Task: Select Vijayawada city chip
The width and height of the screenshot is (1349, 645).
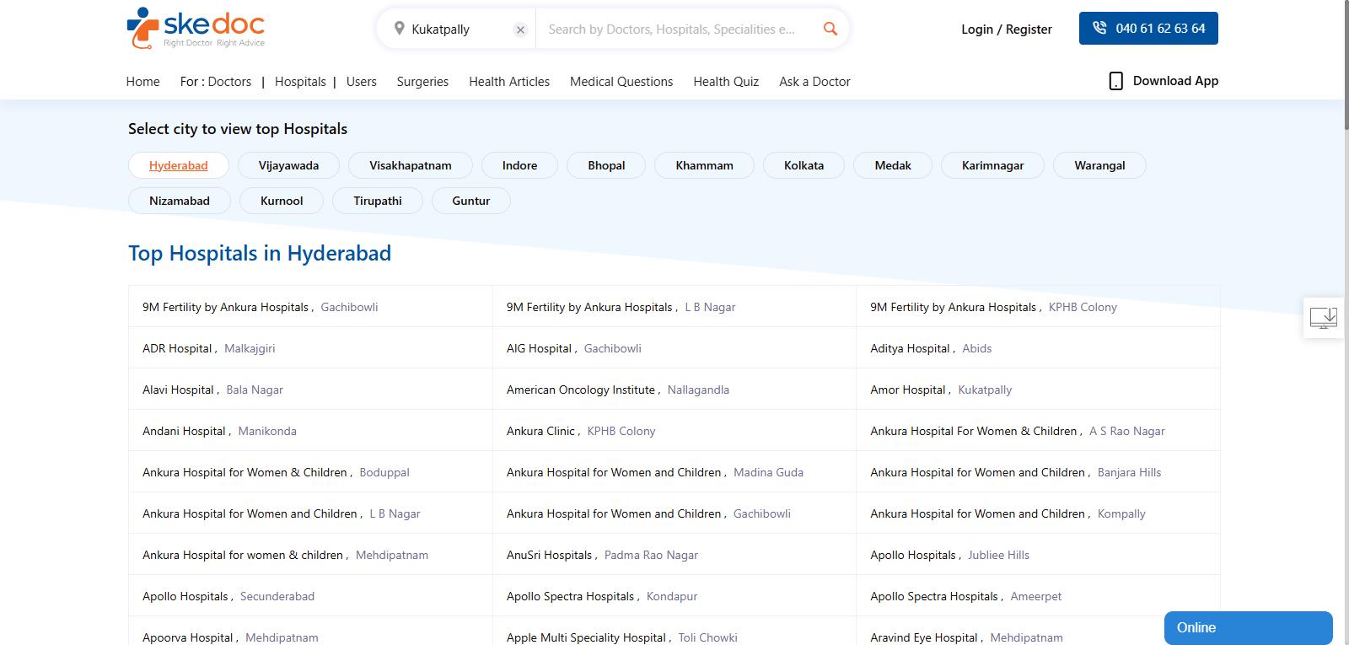Action: coord(288,165)
